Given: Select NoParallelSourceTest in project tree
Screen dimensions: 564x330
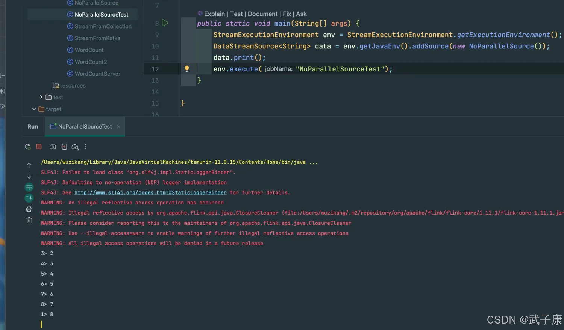Looking at the screenshot, I should pos(98,15).
